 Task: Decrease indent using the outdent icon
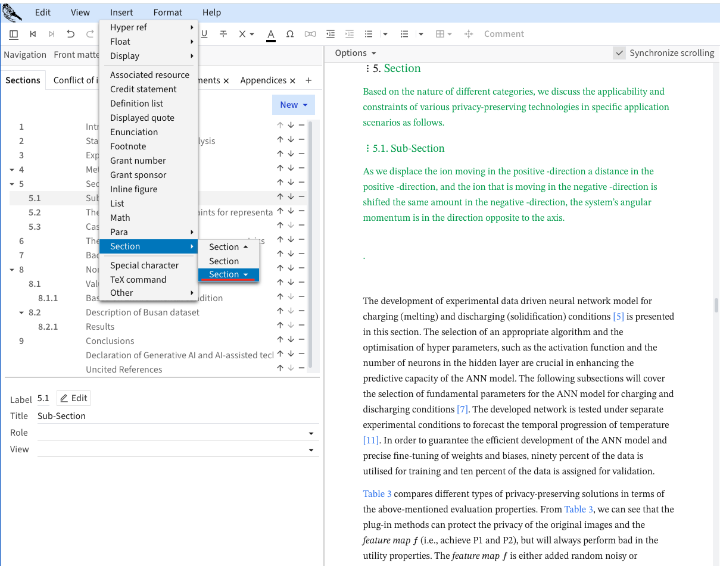click(331, 34)
